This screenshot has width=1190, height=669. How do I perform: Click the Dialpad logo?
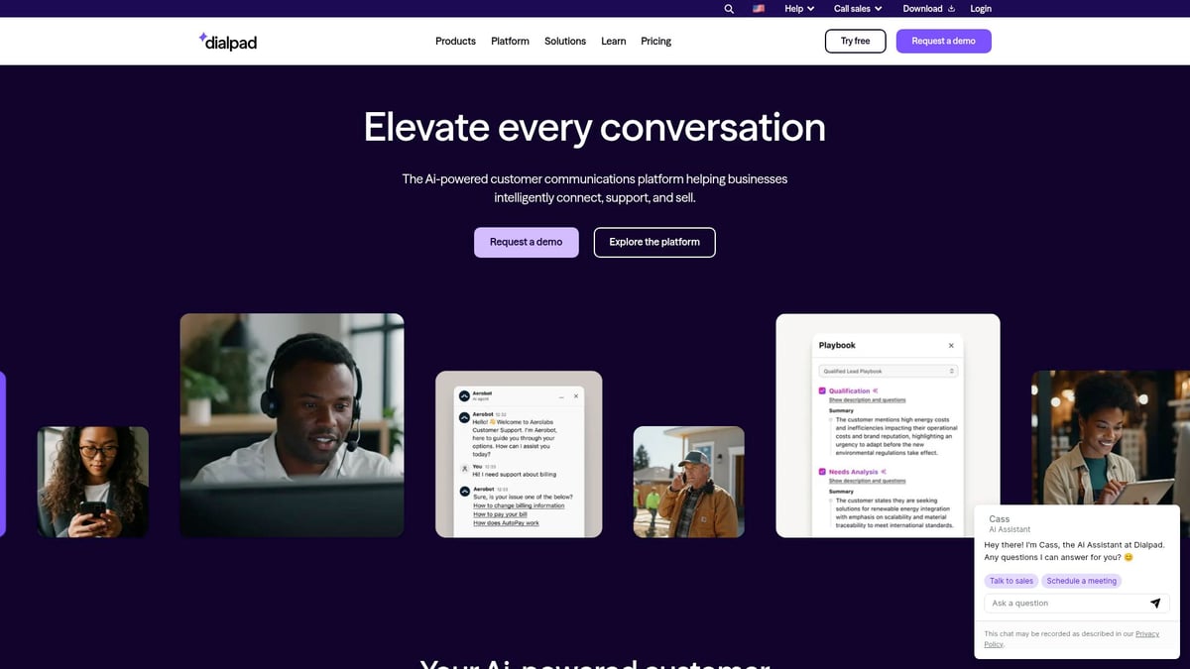[228, 42]
